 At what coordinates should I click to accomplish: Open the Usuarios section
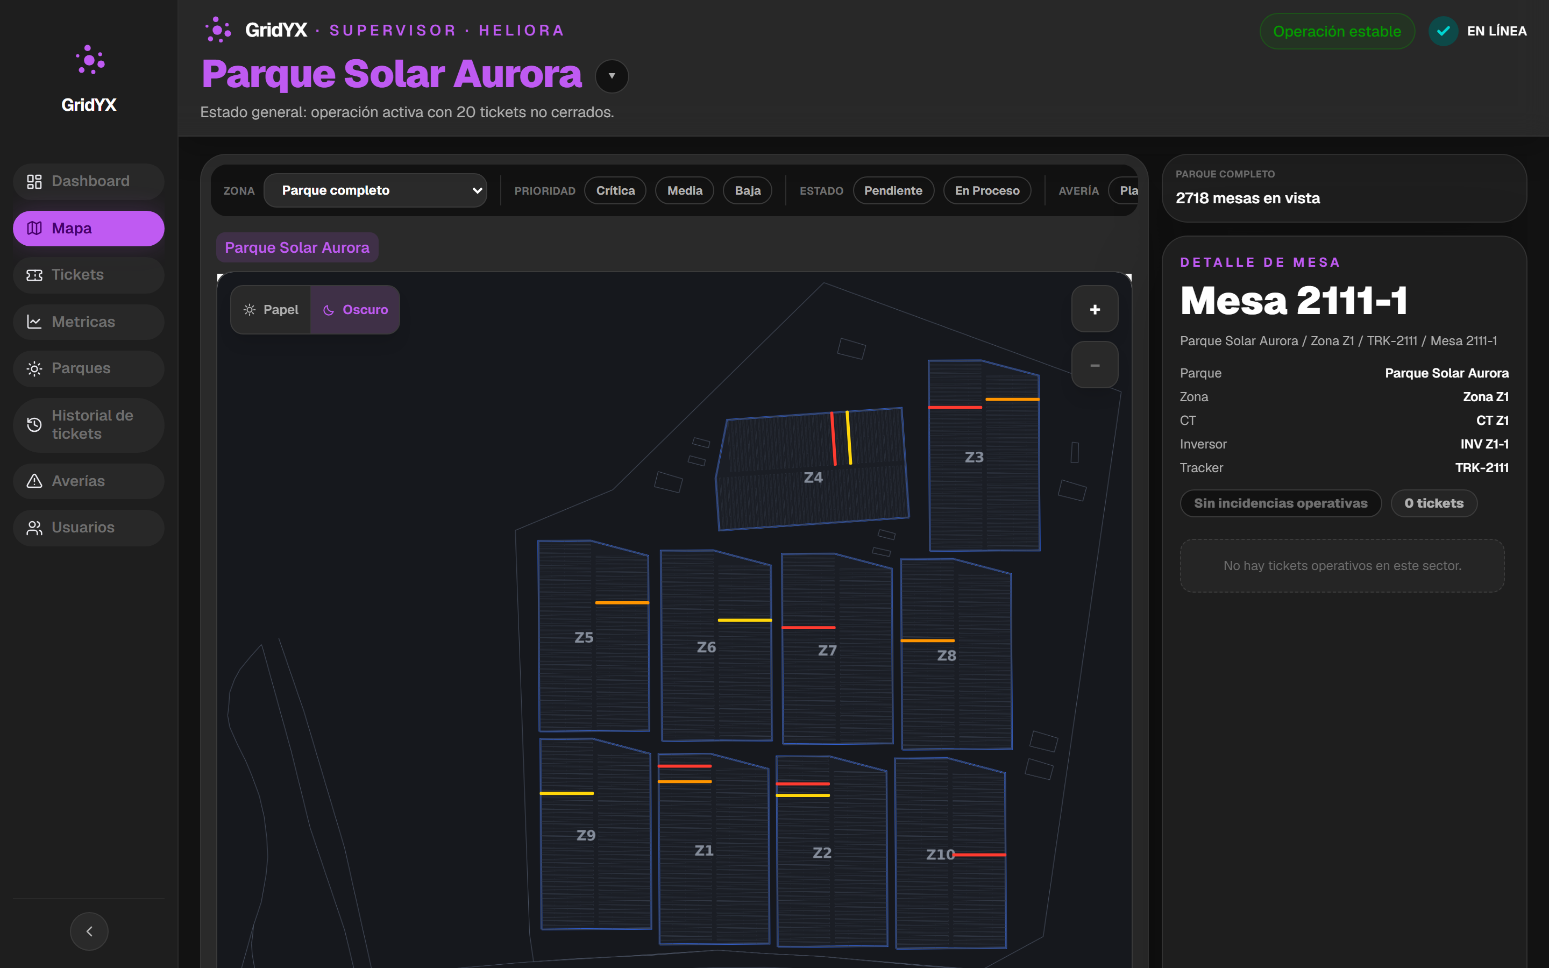point(89,528)
